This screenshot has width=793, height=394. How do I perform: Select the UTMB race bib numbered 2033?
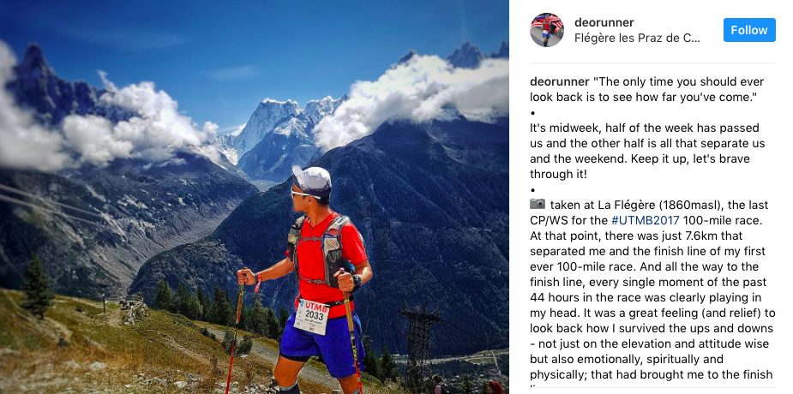click(311, 316)
